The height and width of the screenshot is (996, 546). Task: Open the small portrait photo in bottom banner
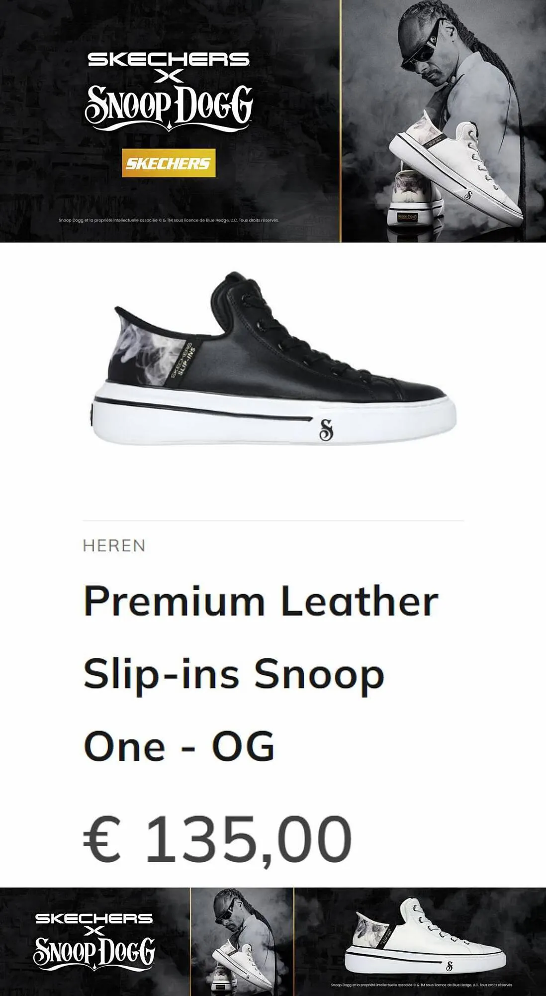click(242, 942)
